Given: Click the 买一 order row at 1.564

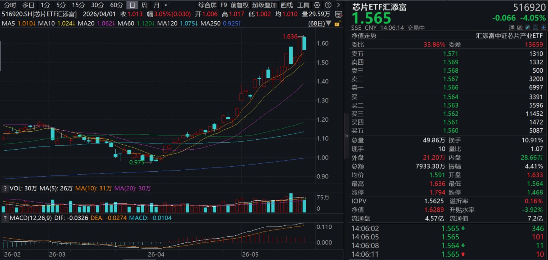Looking at the screenshot, I should (447, 97).
